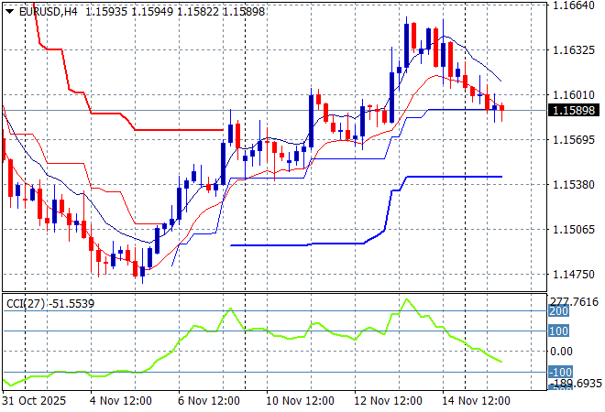Click the 31 Oct 2025 date label
Screen dimensions: 605x412
(32, 401)
